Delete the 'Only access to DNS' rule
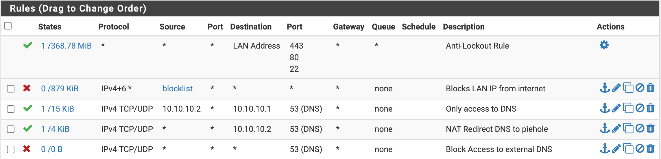 [x=651, y=108]
